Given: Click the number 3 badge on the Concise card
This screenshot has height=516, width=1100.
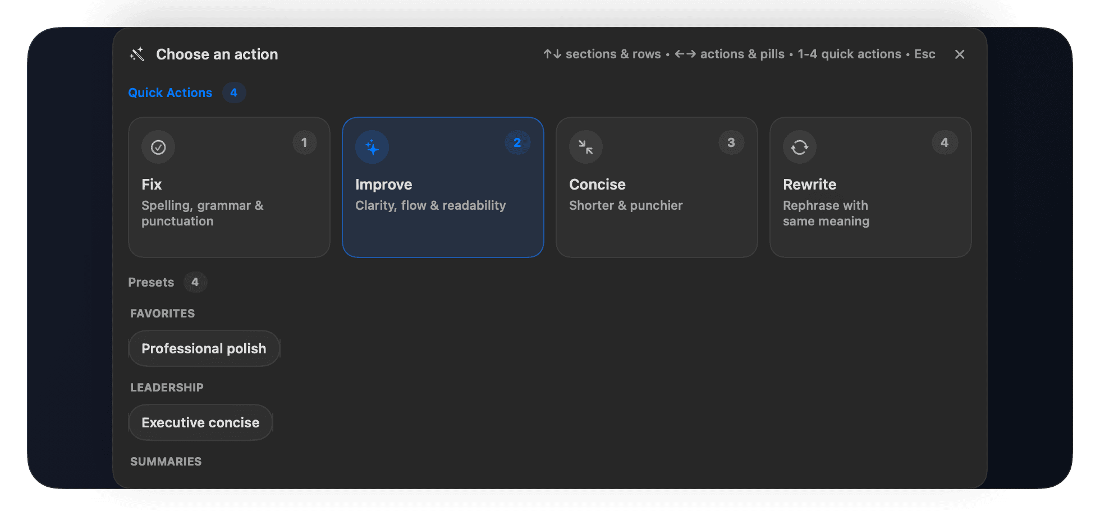Looking at the screenshot, I should coord(731,142).
